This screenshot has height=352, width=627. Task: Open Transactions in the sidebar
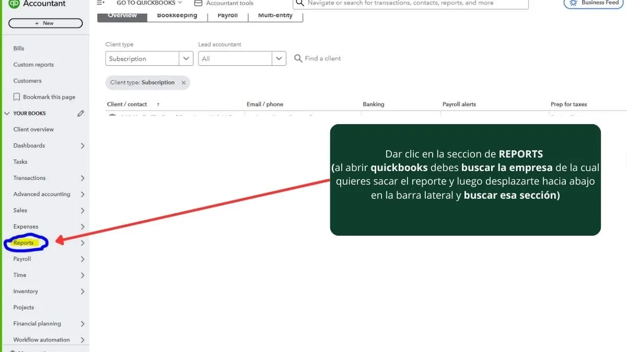click(29, 178)
